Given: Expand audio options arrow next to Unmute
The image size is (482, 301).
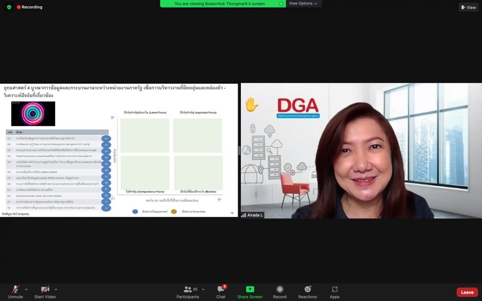Looking at the screenshot, I should (26, 289).
